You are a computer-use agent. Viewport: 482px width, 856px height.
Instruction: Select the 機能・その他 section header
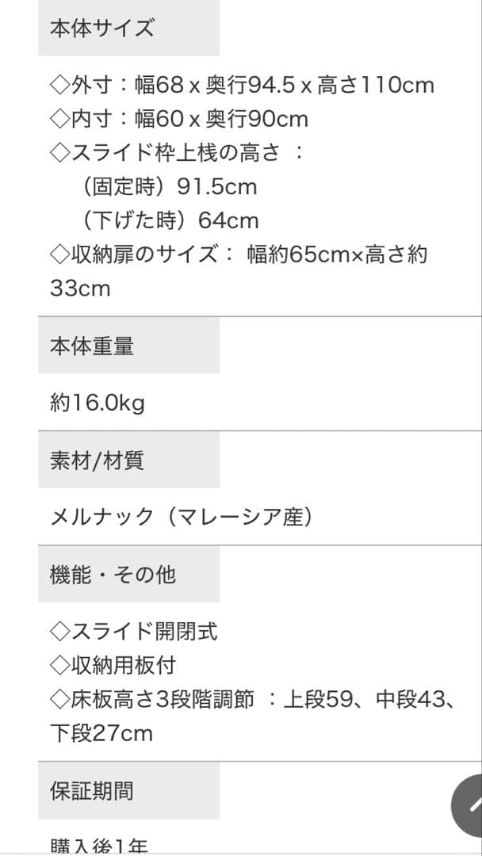113,574
